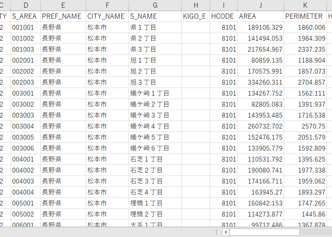
Task: Click cell 県２丁目
Action: pyautogui.click(x=155, y=38)
